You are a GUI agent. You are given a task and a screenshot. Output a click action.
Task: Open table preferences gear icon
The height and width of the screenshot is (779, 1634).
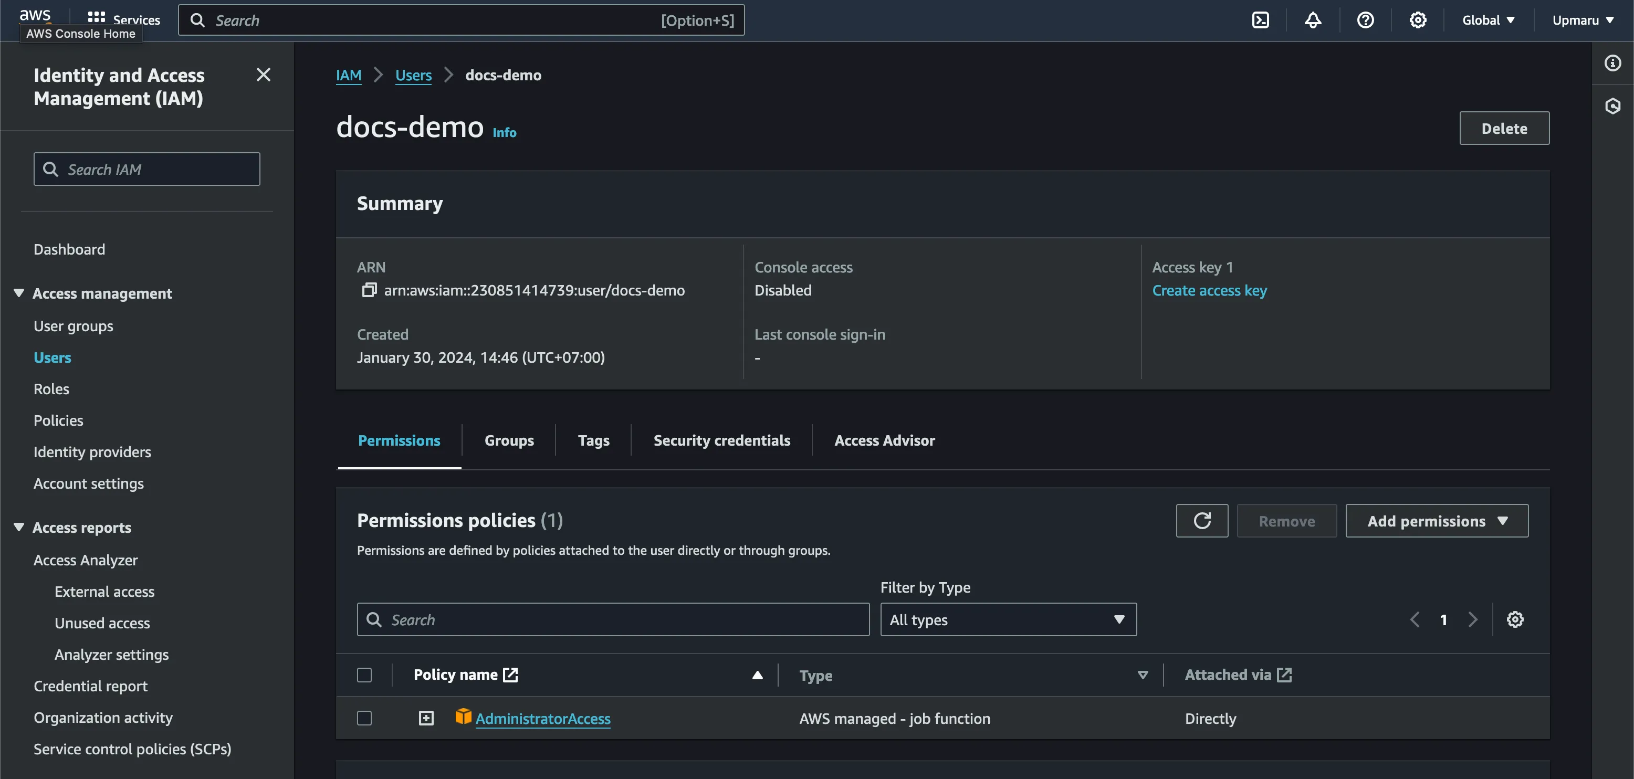[1515, 619]
